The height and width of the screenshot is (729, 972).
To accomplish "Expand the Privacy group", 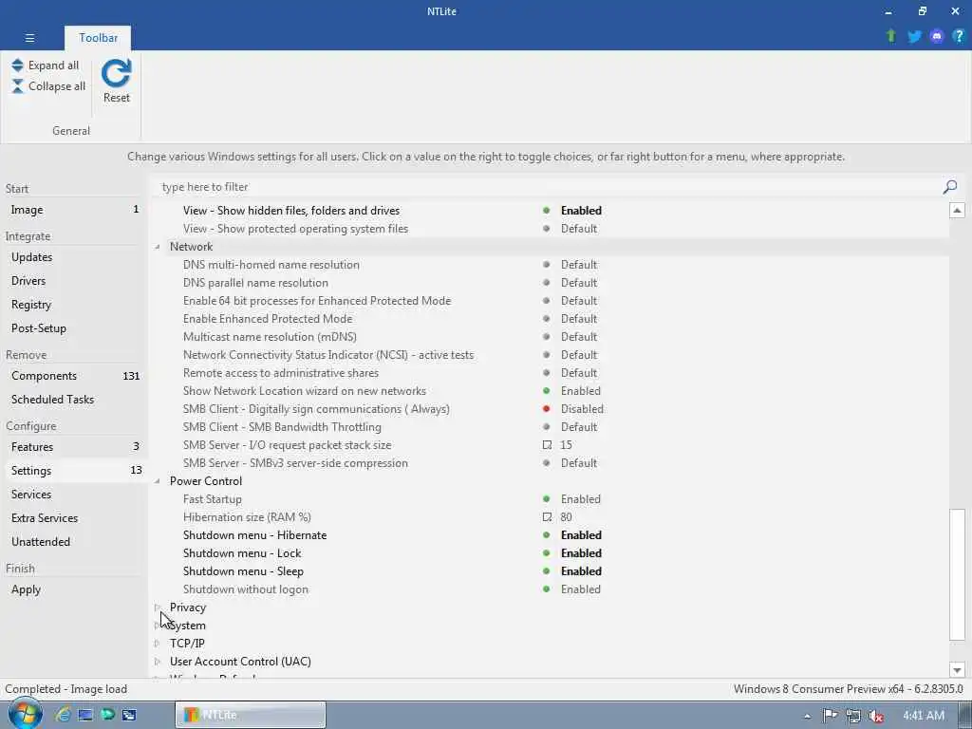I will click(x=158, y=607).
